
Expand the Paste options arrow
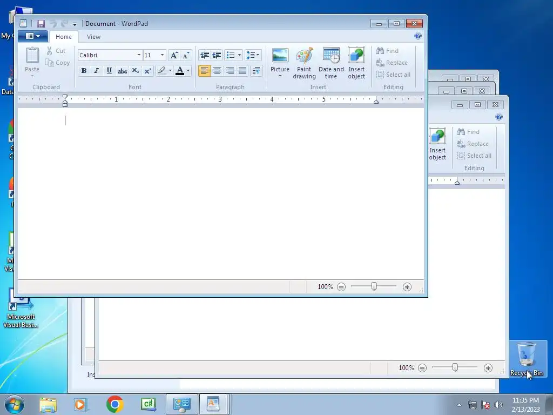(x=32, y=76)
